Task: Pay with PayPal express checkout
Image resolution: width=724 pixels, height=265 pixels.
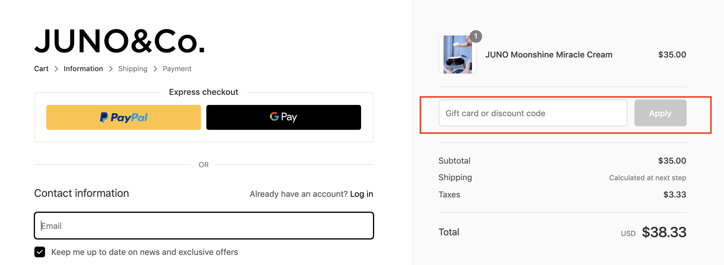Action: coord(123,117)
